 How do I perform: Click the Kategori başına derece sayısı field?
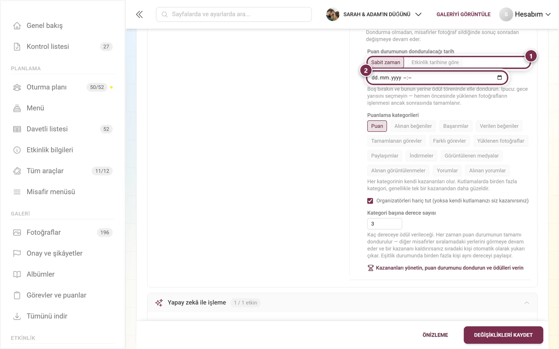pyautogui.click(x=385, y=224)
